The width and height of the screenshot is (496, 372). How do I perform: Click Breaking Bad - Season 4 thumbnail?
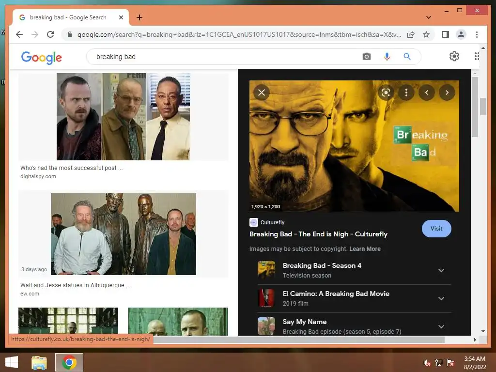click(266, 270)
